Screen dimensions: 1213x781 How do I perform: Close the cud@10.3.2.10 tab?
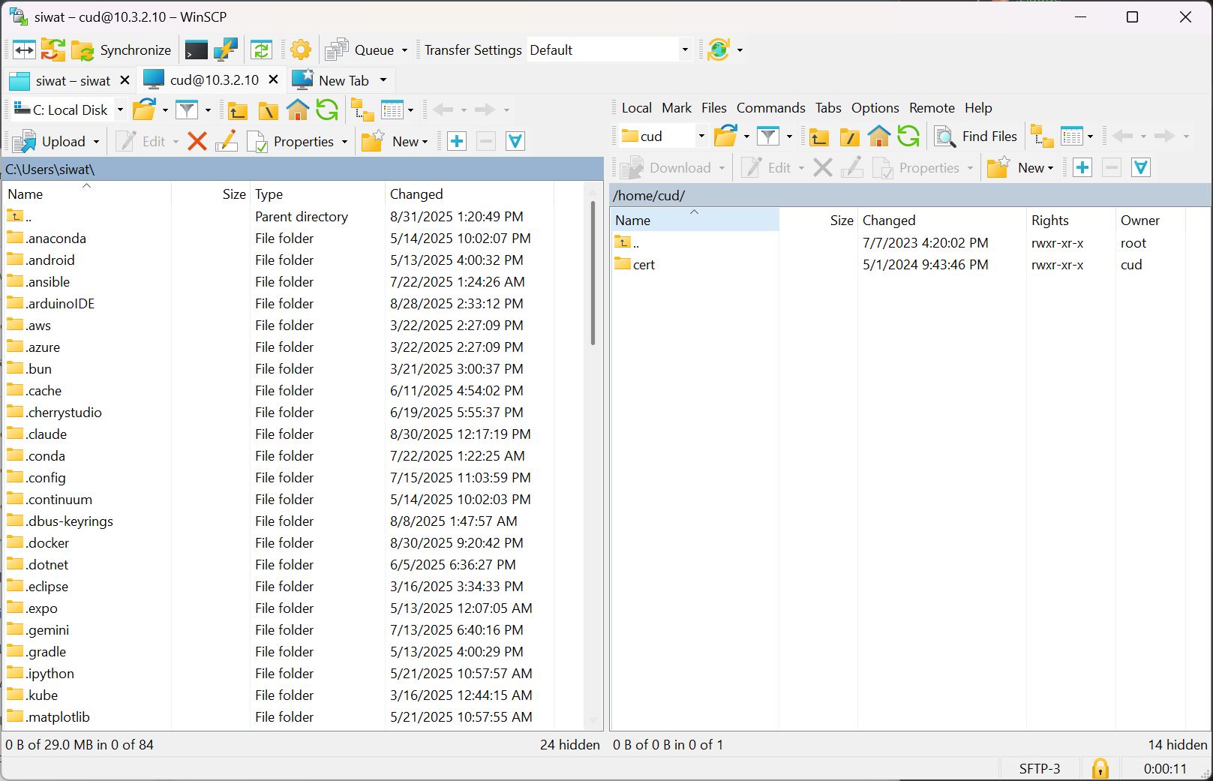click(x=274, y=80)
